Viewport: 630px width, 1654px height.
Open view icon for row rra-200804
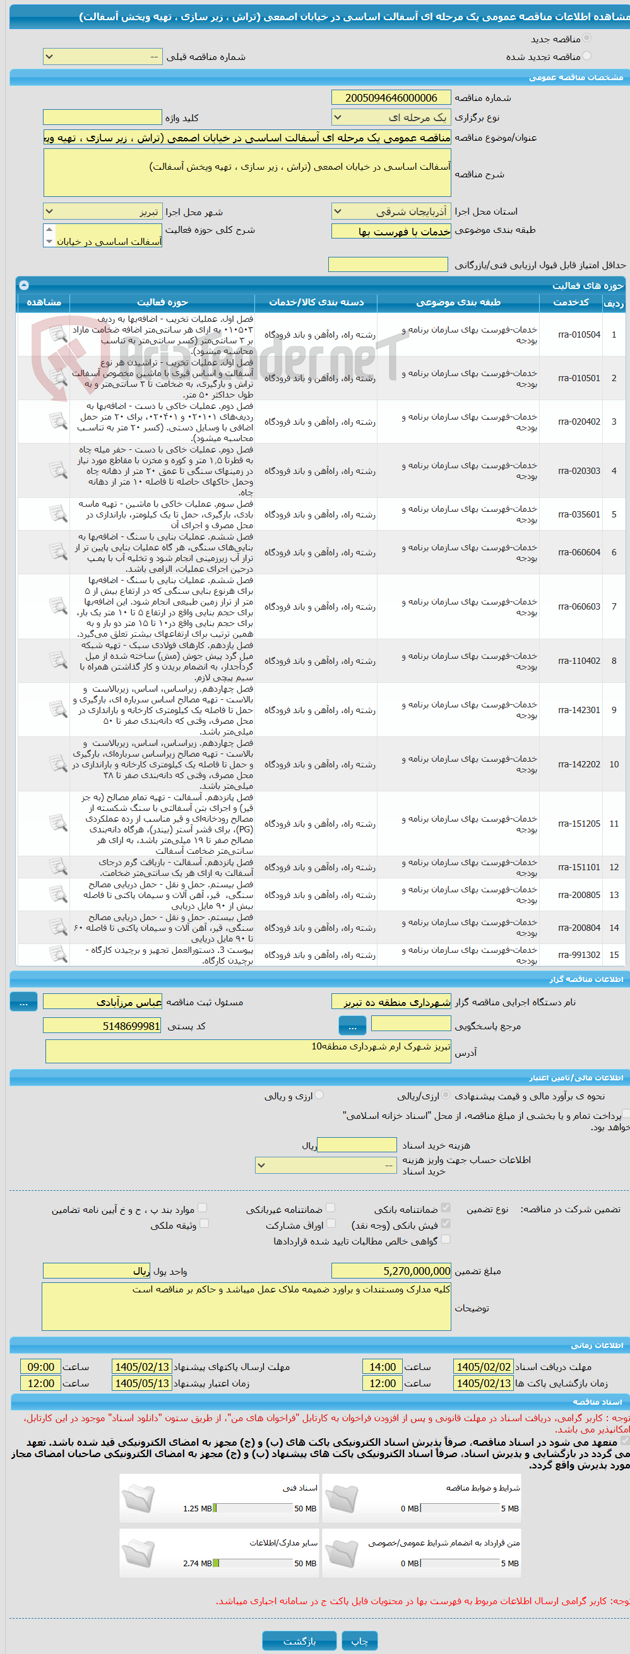pos(59,927)
